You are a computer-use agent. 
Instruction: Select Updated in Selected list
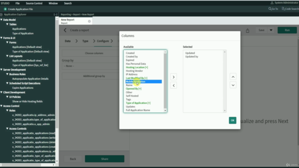190,53
